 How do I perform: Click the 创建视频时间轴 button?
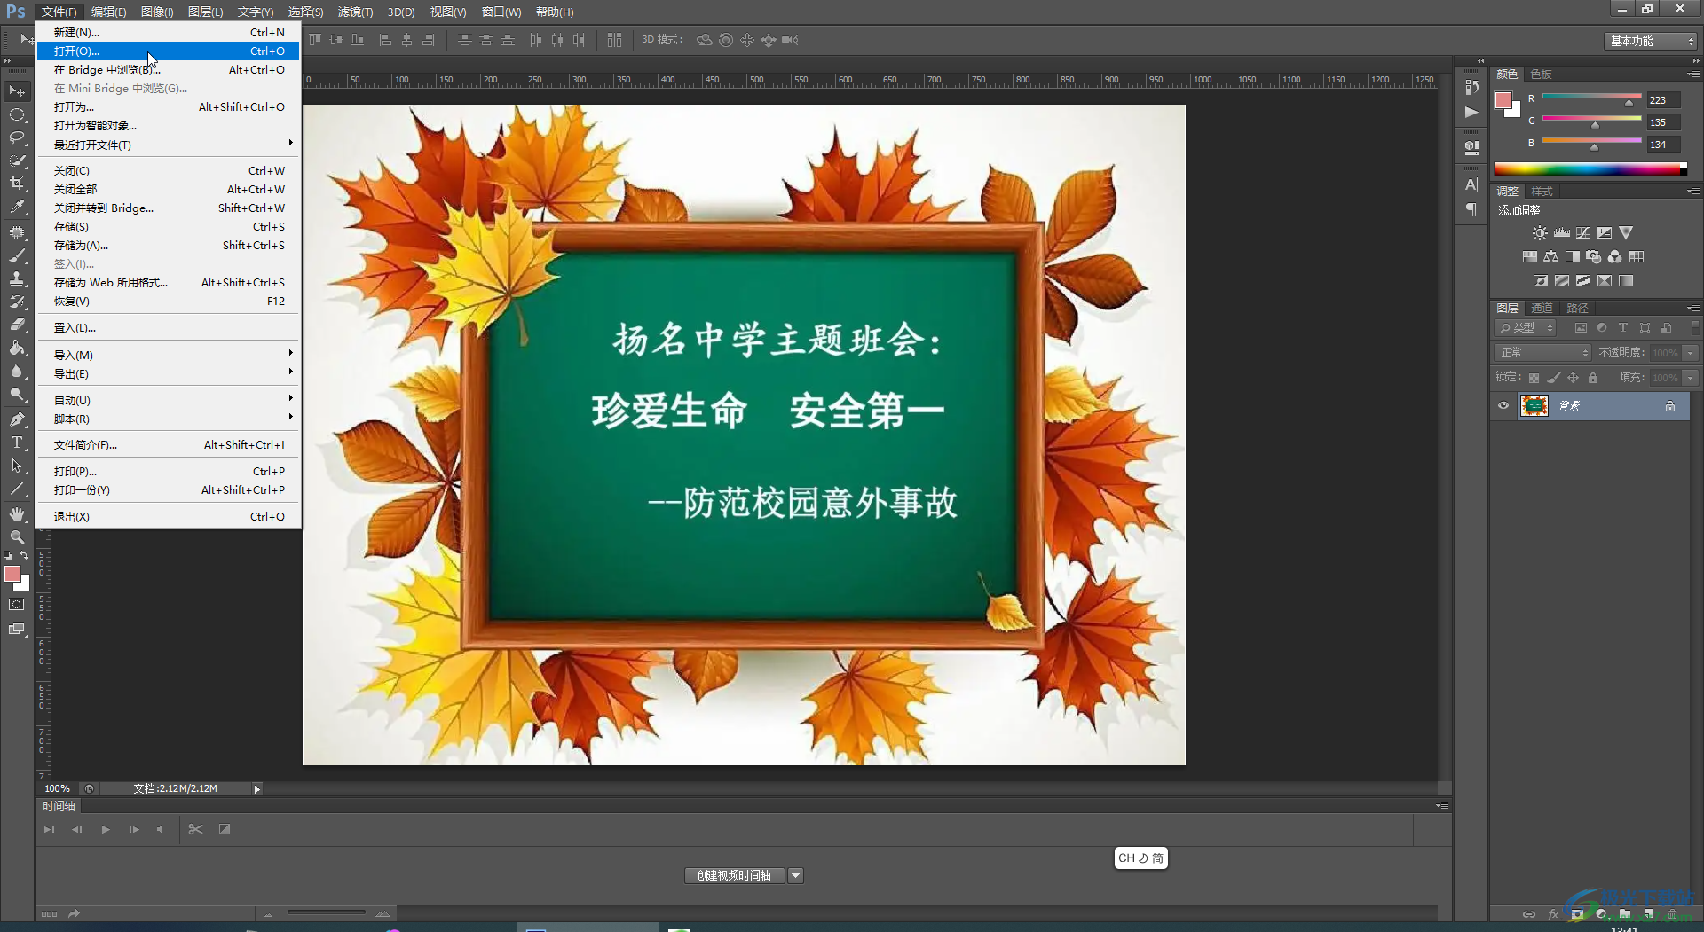click(734, 875)
